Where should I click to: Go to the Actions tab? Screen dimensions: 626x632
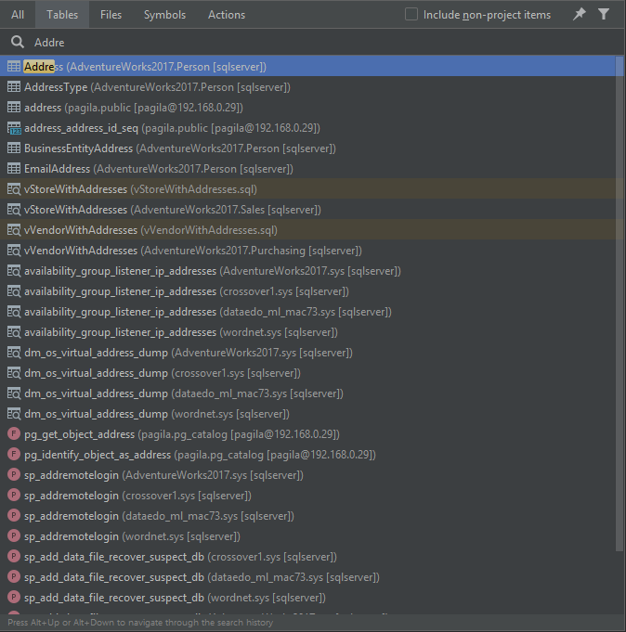pyautogui.click(x=227, y=15)
